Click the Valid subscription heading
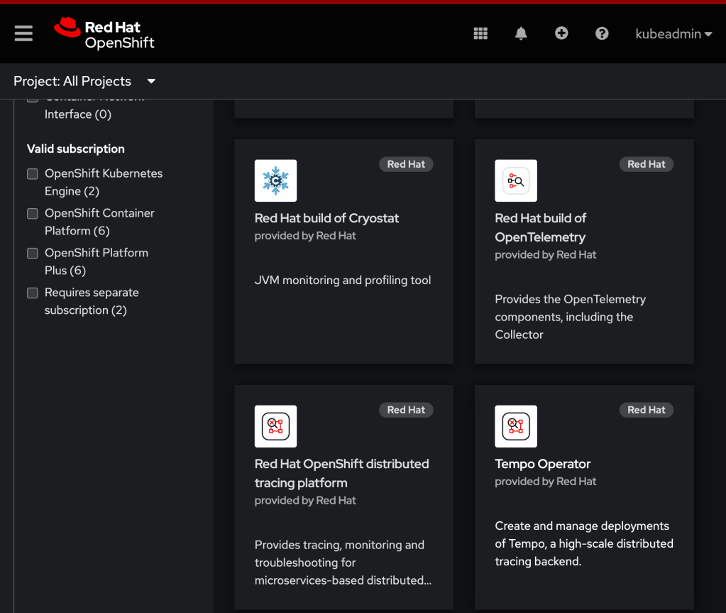Image resolution: width=726 pixels, height=613 pixels. pos(75,148)
